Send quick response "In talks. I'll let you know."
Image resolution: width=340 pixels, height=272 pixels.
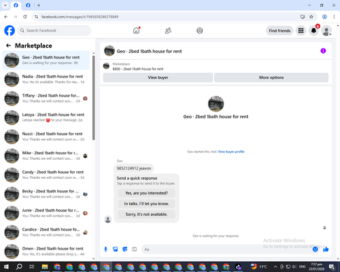click(146, 204)
